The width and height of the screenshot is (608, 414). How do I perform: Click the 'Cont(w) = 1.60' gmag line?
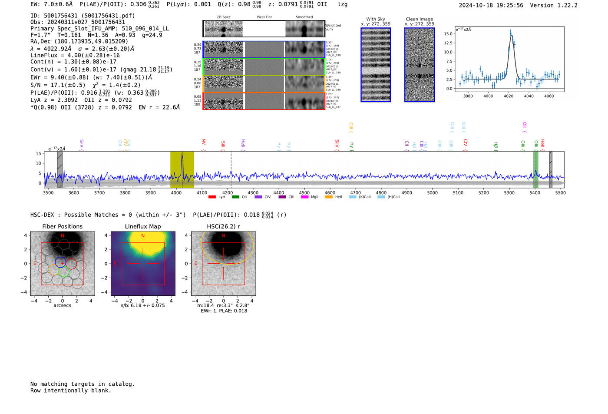coord(101,70)
